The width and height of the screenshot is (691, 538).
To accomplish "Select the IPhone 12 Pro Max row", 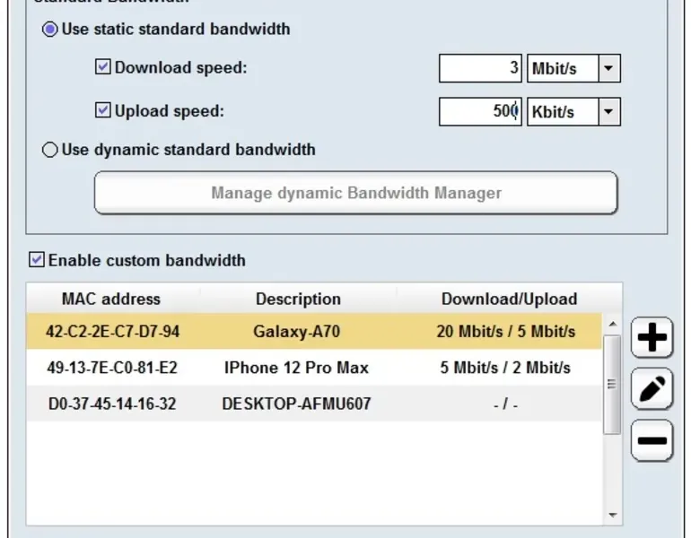I will pyautogui.click(x=296, y=368).
